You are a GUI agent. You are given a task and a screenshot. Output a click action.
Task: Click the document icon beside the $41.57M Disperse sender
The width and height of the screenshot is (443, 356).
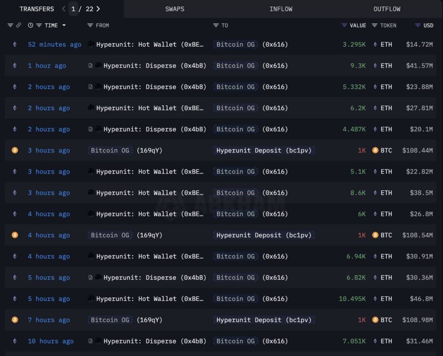pos(90,66)
